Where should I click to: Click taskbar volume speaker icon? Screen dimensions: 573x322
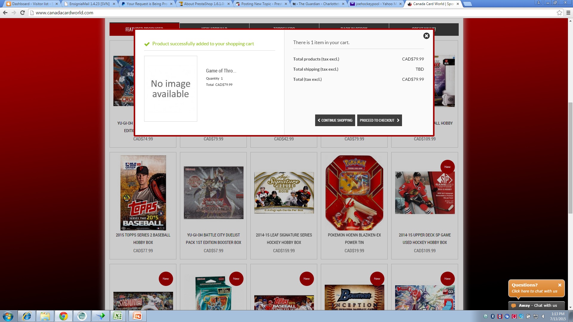pos(543,316)
